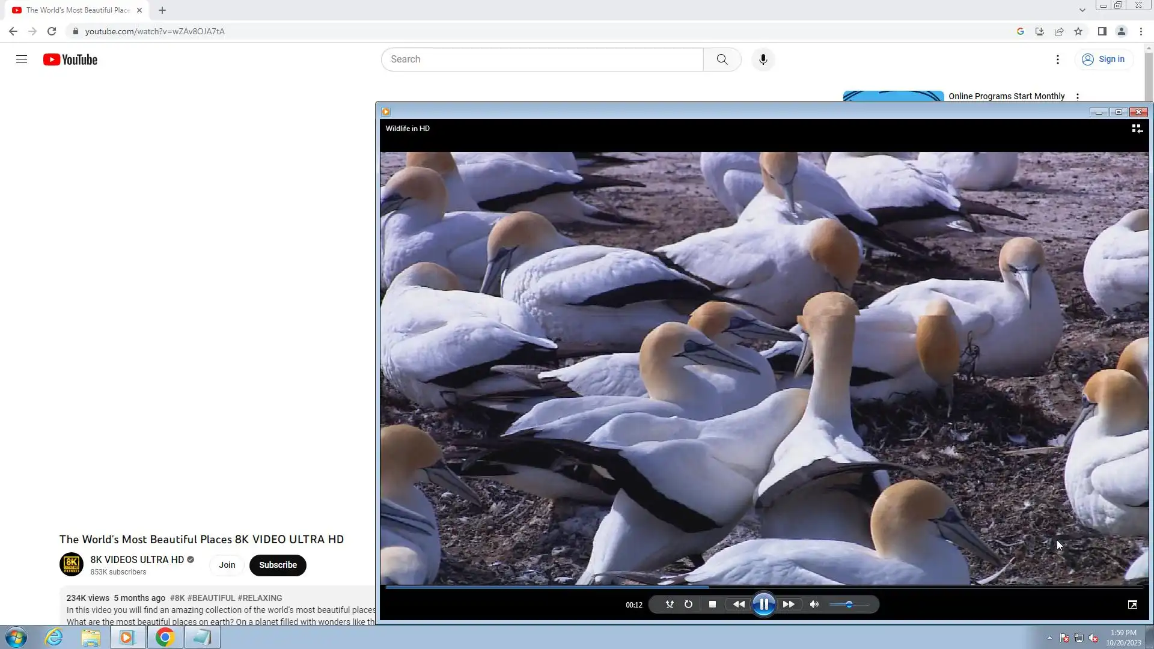Pause the Wildlife in HD video
Image resolution: width=1154 pixels, height=649 pixels.
click(763, 605)
